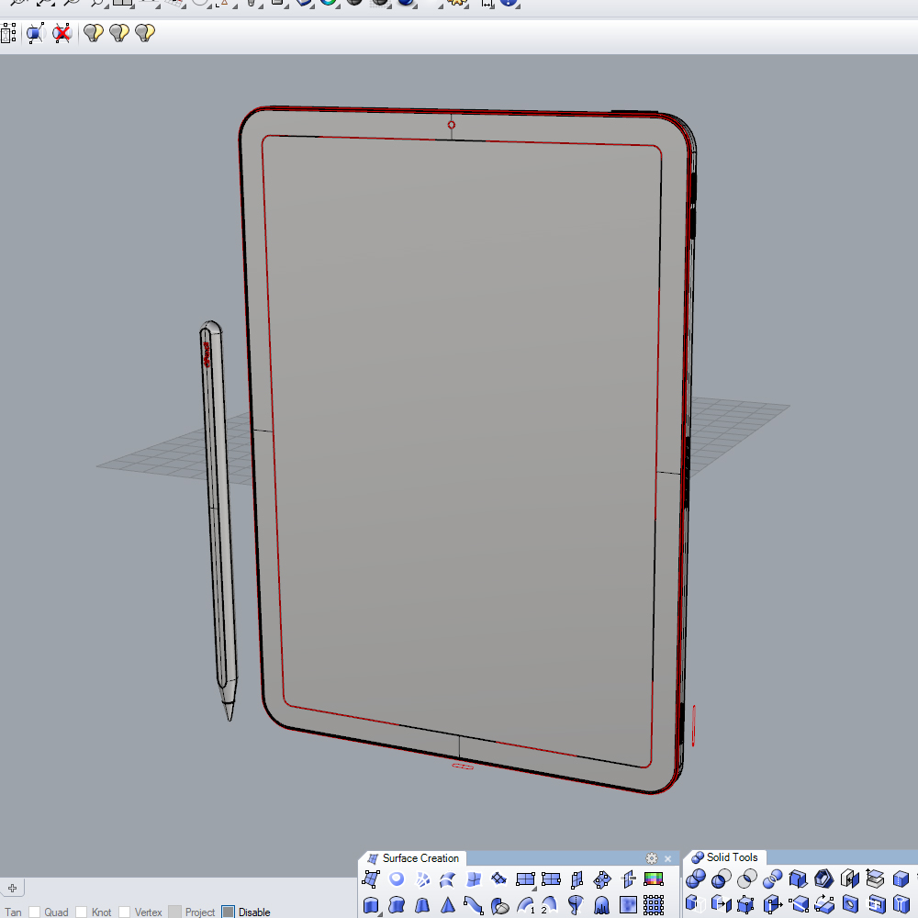Select the Shell closed polysurface tool
The image size is (918, 918).
(824, 879)
